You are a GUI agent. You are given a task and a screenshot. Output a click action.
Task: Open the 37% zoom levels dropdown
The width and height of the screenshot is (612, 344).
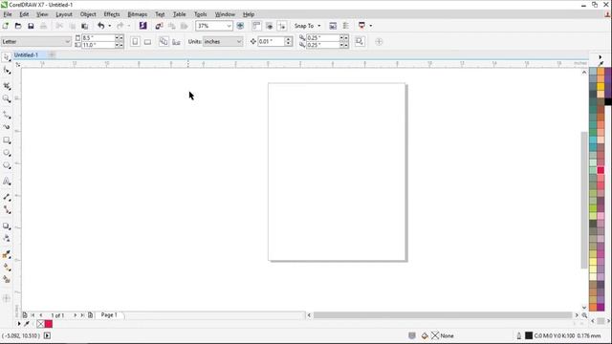(x=229, y=26)
